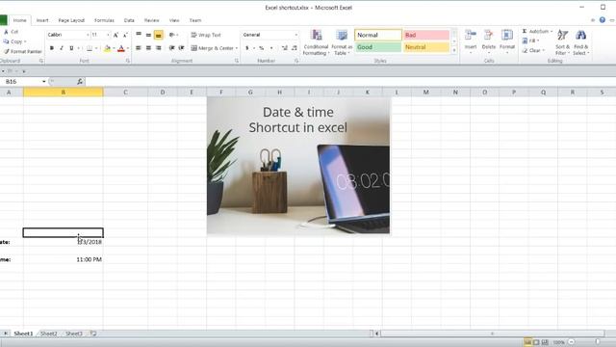Click the AutoSum sigma icon

coord(525,31)
